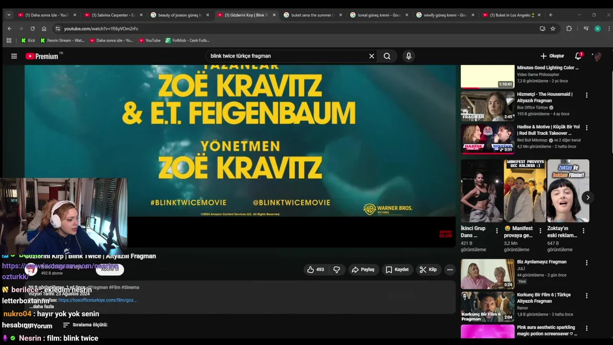Open Sıralama ölçütü sort dropdown
The image size is (613, 345).
85,325
